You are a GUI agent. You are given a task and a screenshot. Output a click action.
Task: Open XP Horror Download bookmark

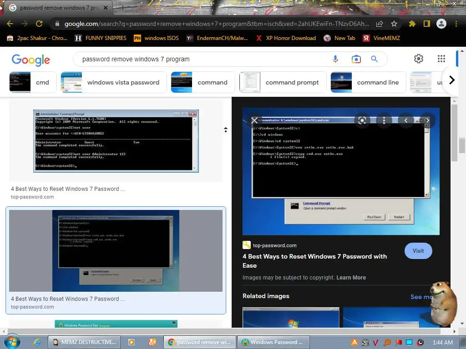pyautogui.click(x=286, y=38)
